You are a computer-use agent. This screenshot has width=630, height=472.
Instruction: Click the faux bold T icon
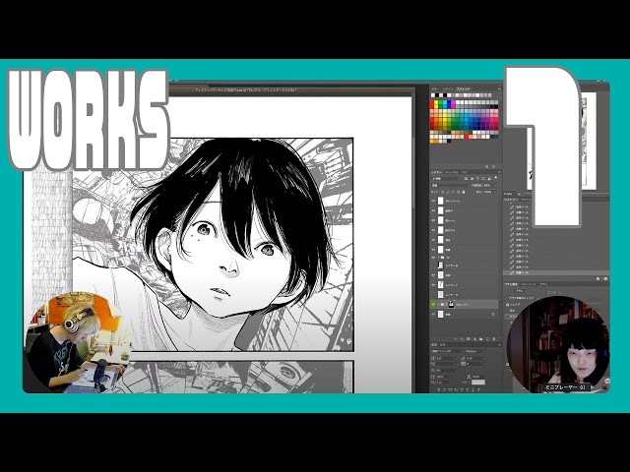(x=439, y=389)
